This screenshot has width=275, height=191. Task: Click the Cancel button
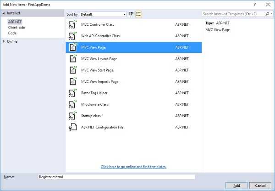(x=260, y=185)
